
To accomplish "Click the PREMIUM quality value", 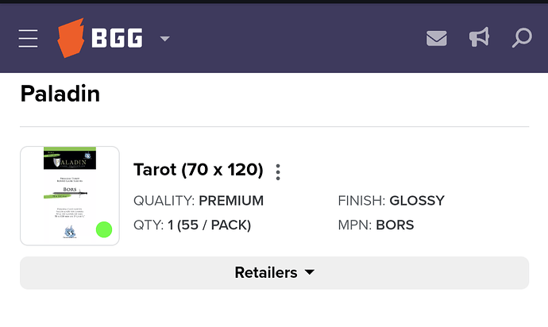I will tap(231, 201).
